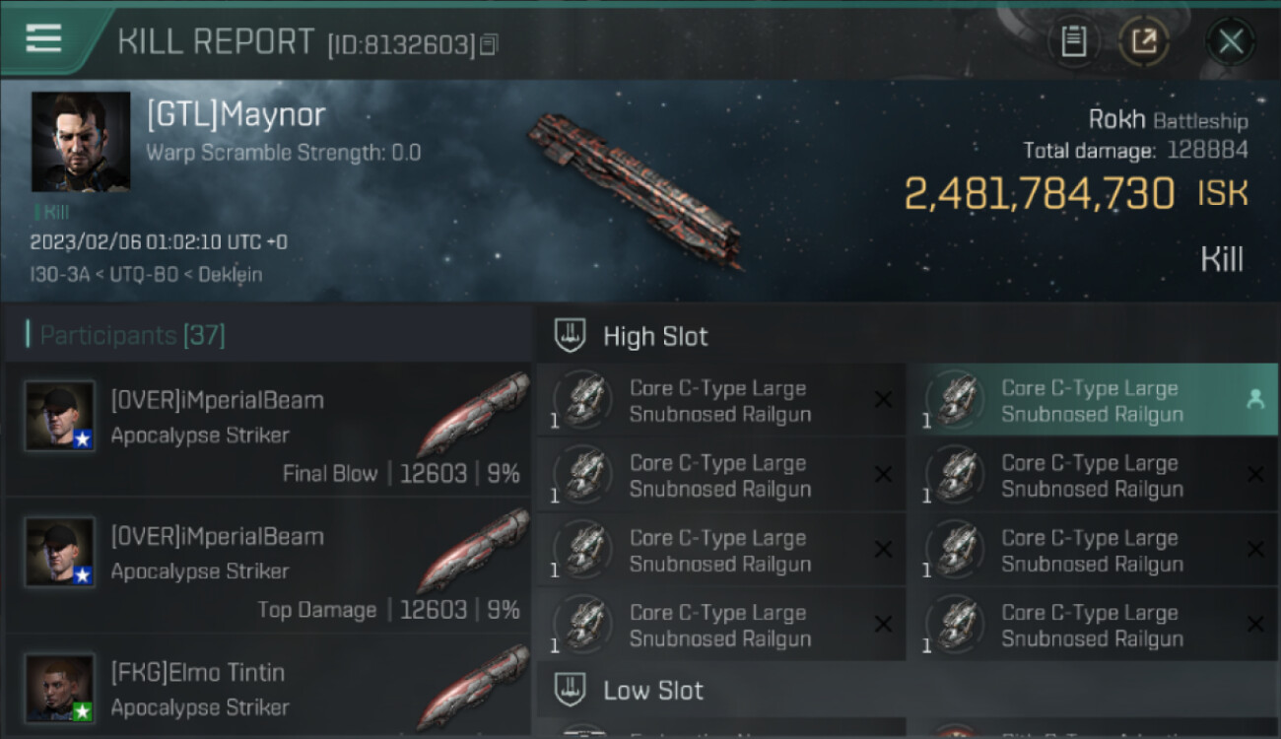The height and width of the screenshot is (739, 1281).
Task: Select the highlighted Core C-Type railgun module
Action: tap(1092, 400)
